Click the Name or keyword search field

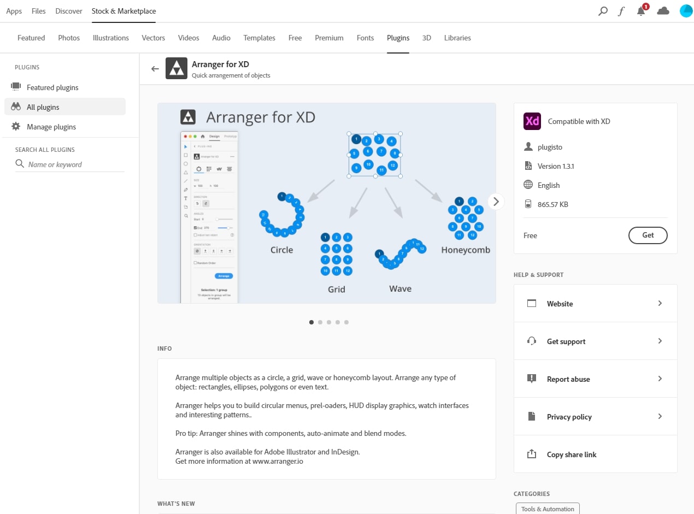coord(70,164)
